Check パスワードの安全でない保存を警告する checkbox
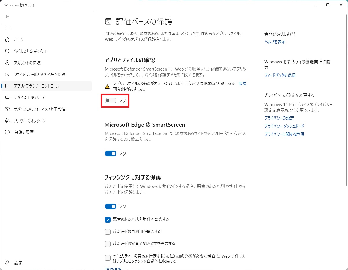The image size is (348, 270). coord(108,244)
